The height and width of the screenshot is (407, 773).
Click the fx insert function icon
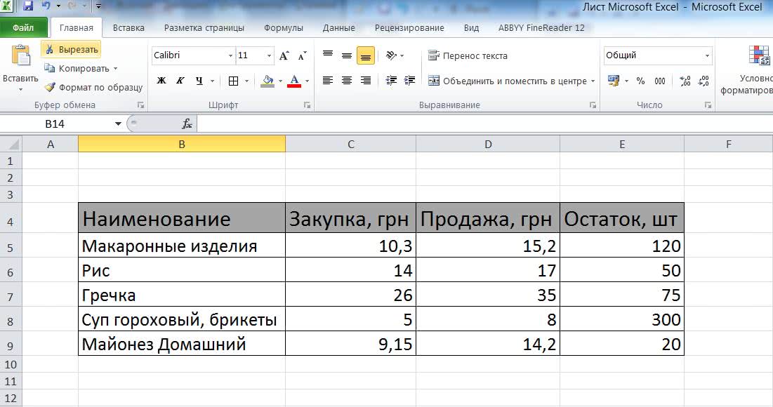pos(187,124)
